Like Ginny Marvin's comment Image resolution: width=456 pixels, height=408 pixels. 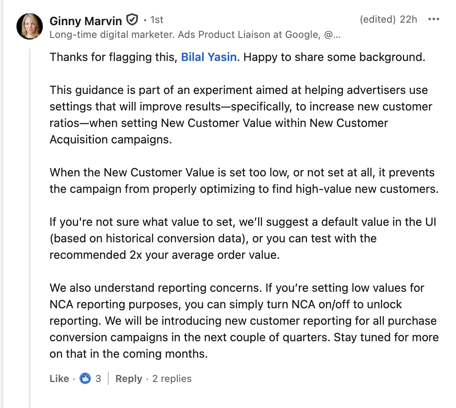click(x=59, y=379)
